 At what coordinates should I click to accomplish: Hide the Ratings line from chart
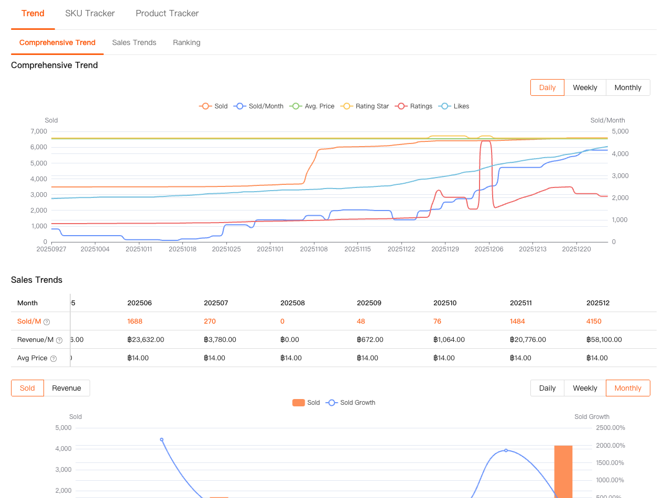pos(402,106)
